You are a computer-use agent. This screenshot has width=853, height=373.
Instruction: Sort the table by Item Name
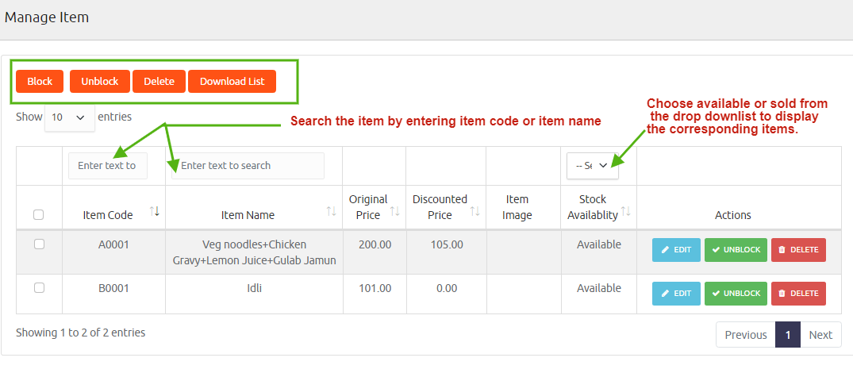pyautogui.click(x=332, y=211)
